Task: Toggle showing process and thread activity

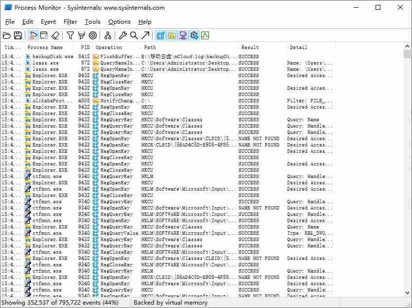Action: (x=194, y=35)
